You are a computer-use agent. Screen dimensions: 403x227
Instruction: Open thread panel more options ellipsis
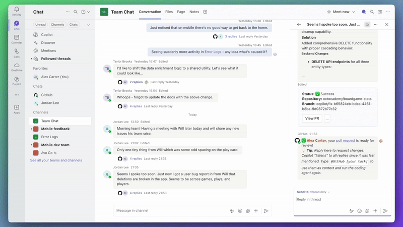coord(376,24)
